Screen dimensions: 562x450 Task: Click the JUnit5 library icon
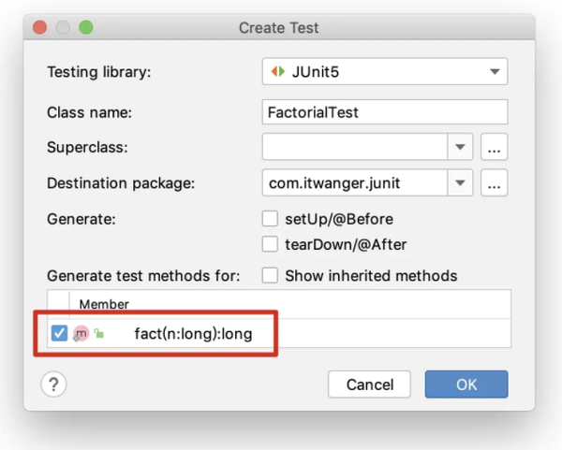point(276,71)
